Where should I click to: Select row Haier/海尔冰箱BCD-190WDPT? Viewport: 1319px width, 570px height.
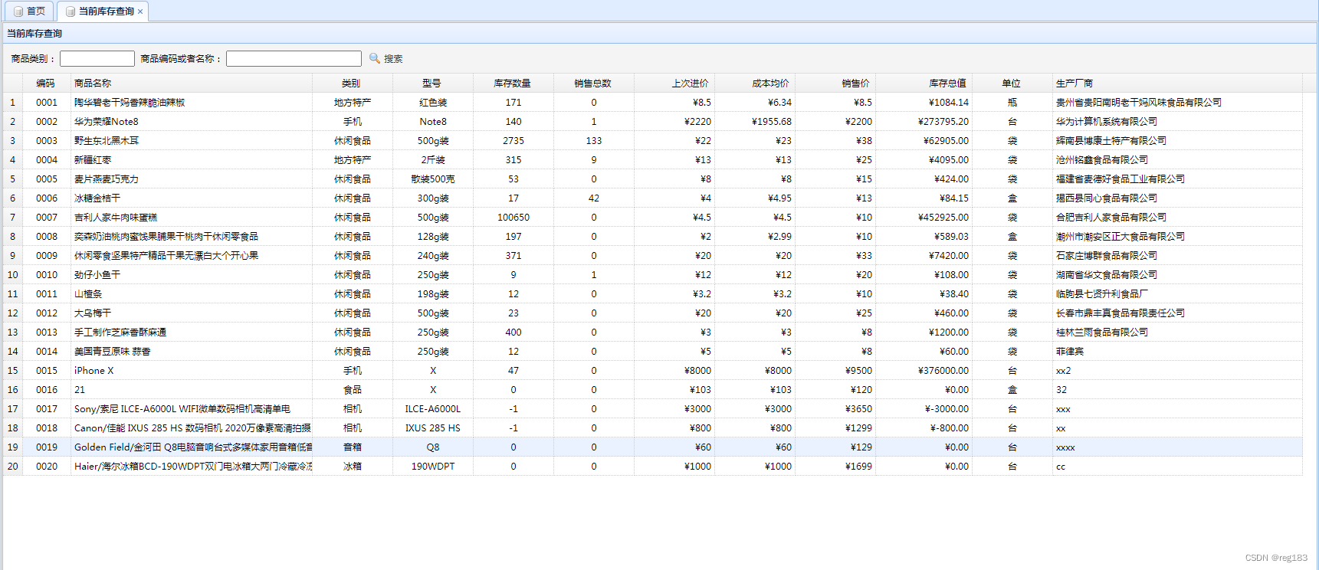tap(652, 466)
